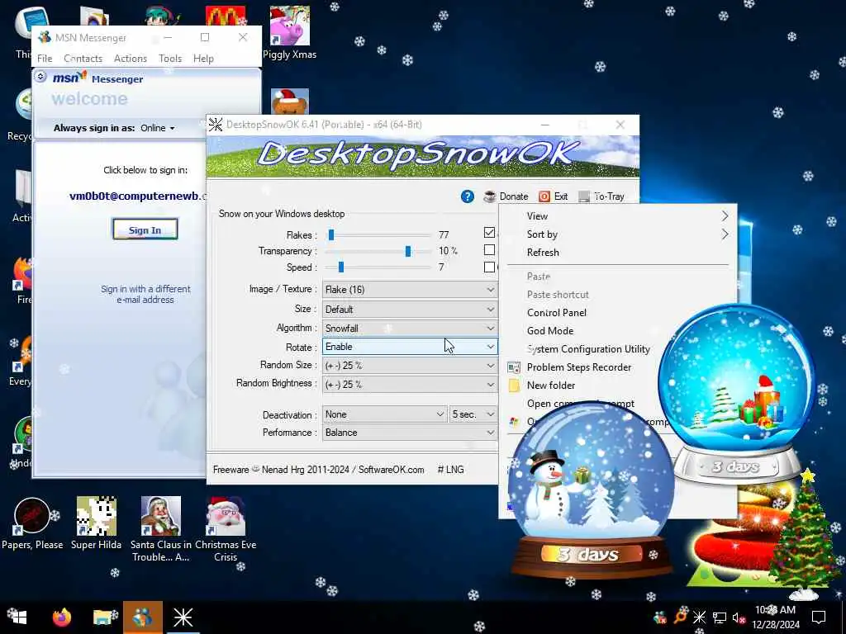This screenshot has width=846, height=634.
Task: Tick the checkbox beside Speed value
Action: [489, 267]
